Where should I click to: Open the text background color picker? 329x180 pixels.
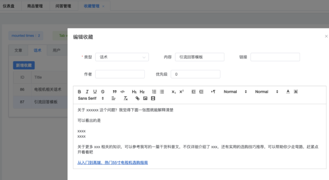click(296, 92)
